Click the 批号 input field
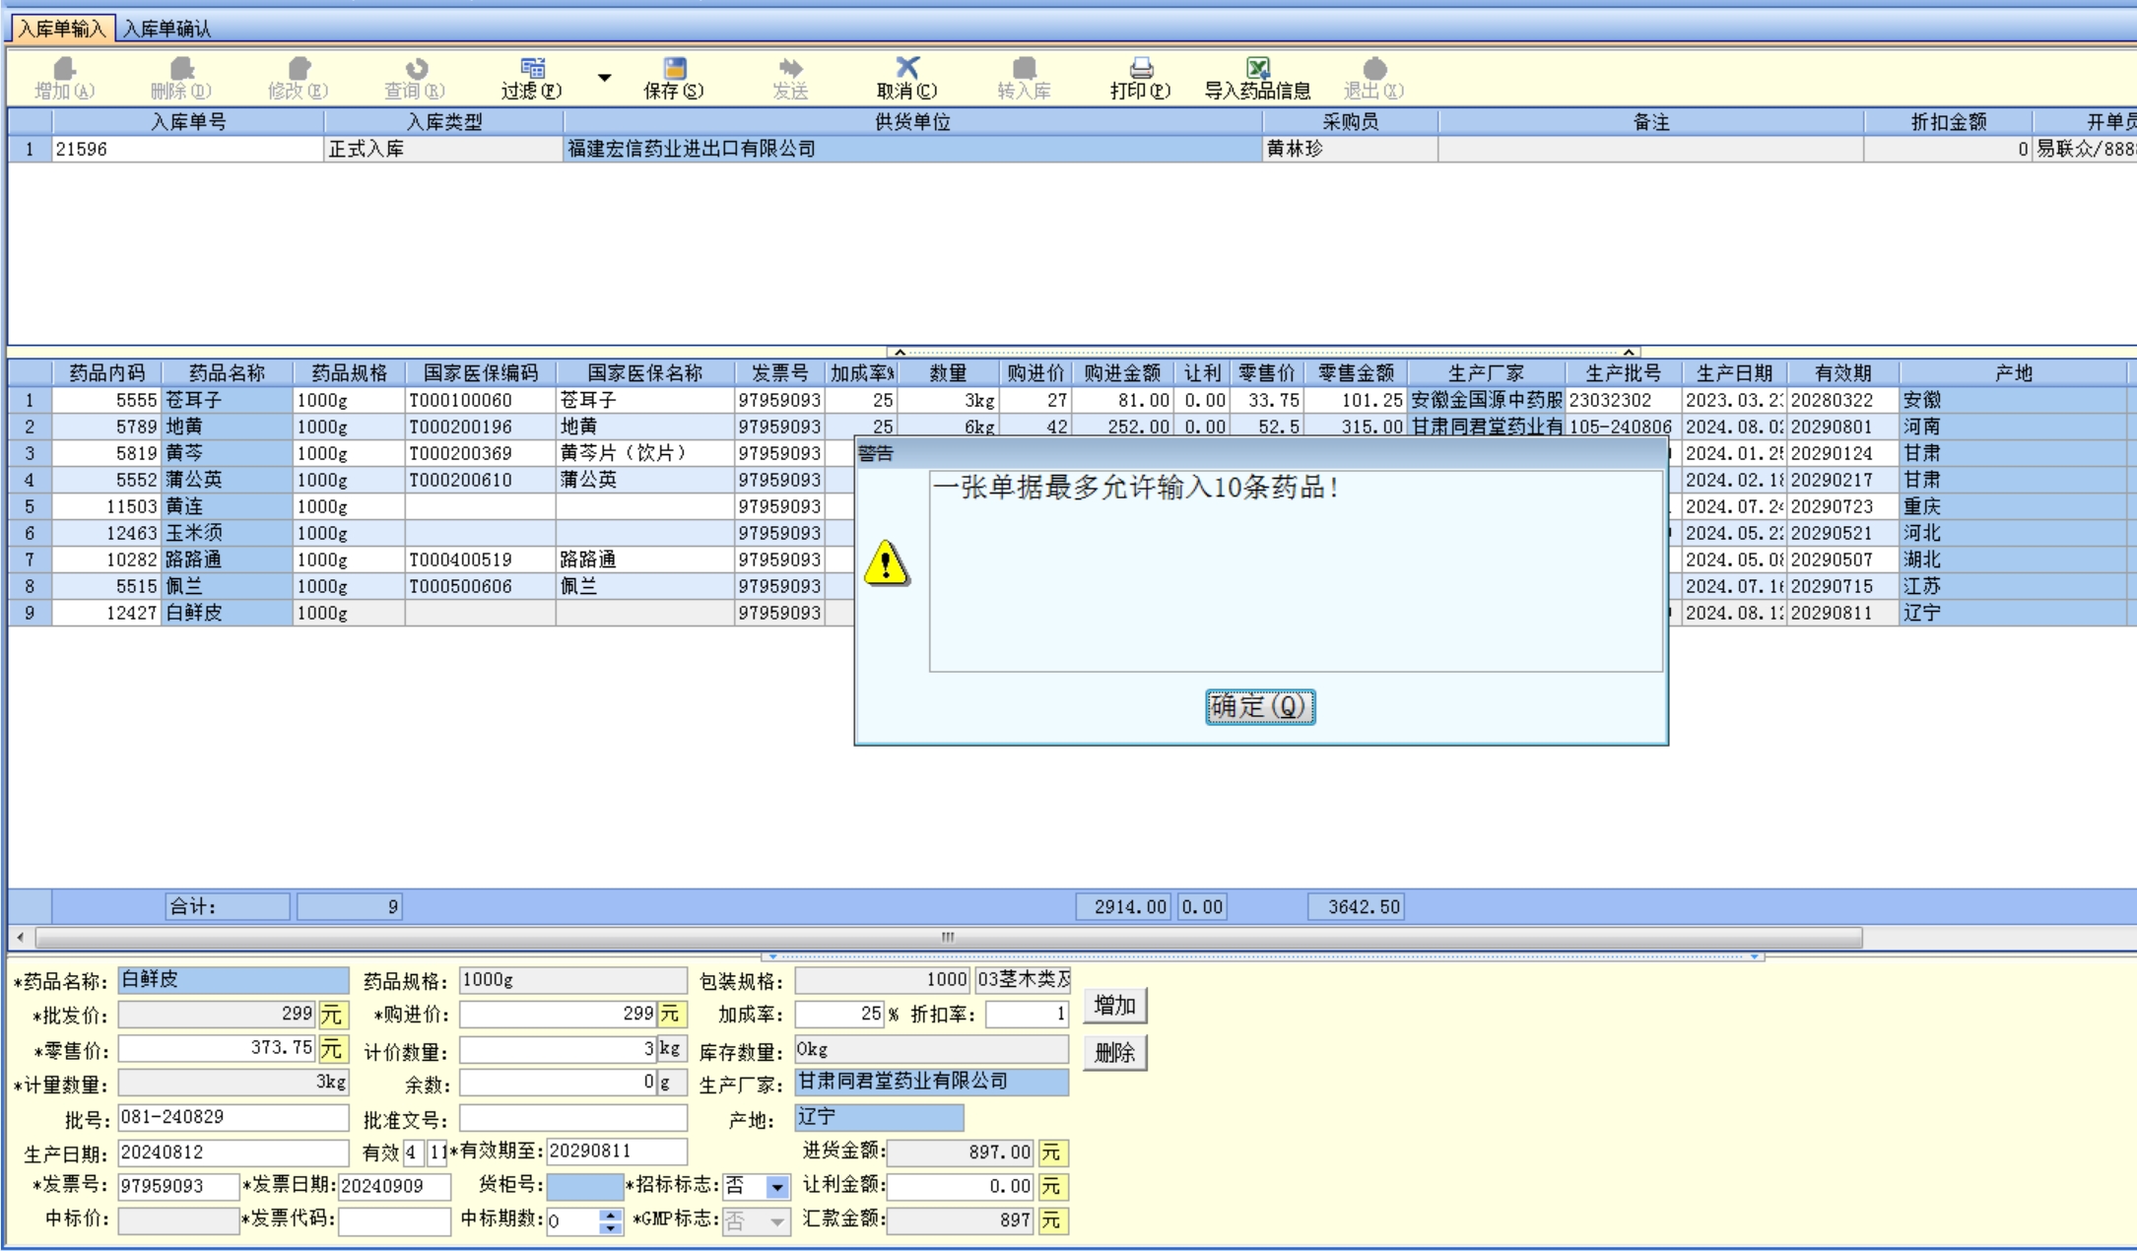The width and height of the screenshot is (2137, 1251). coord(233,1117)
